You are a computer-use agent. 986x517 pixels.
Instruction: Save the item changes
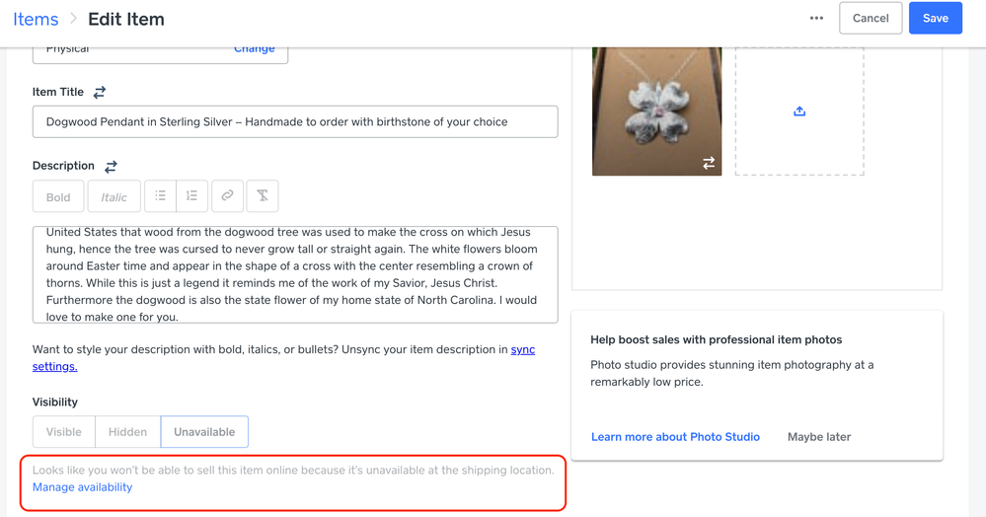[935, 18]
